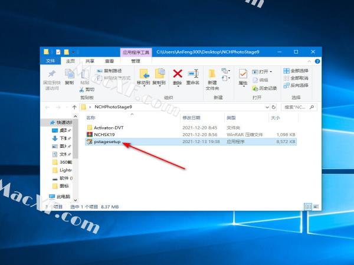Click the quick access toolbar Properties icon
The image size is (354, 265).
(x=58, y=52)
